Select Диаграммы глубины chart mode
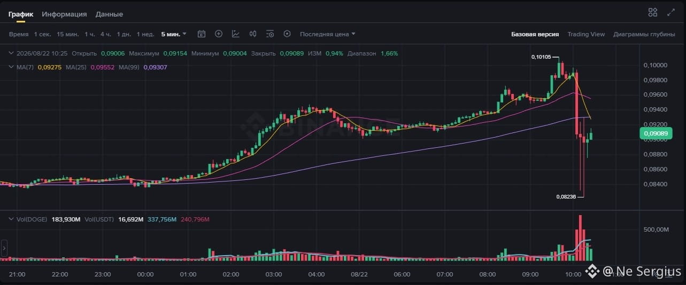 (644, 34)
